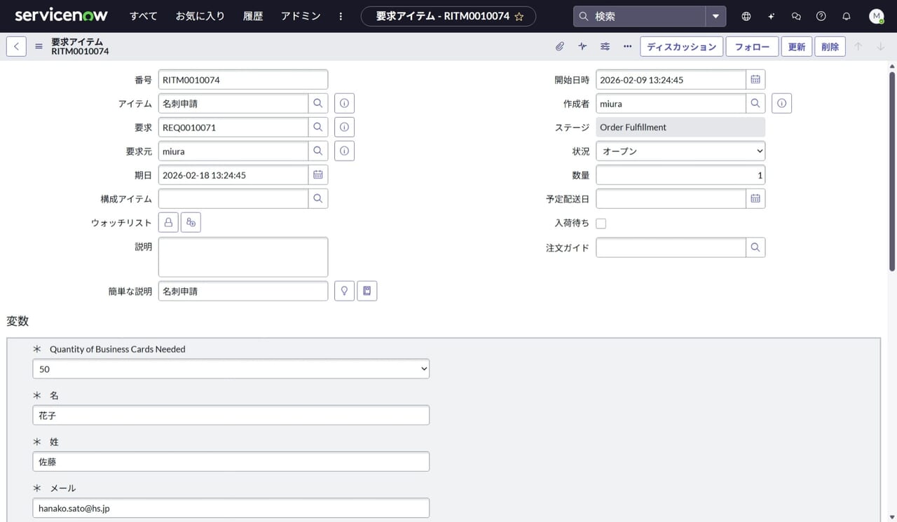
Task: Toggle the 入荷待ち checkbox
Action: pyautogui.click(x=601, y=224)
